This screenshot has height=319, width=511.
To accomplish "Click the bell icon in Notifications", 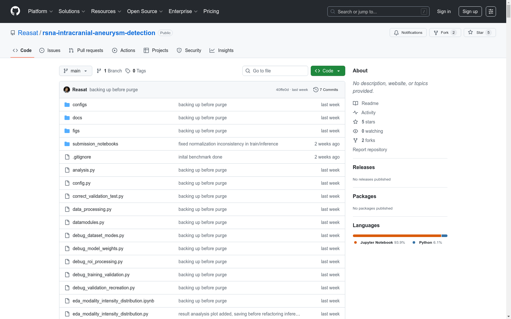I will coord(396,33).
